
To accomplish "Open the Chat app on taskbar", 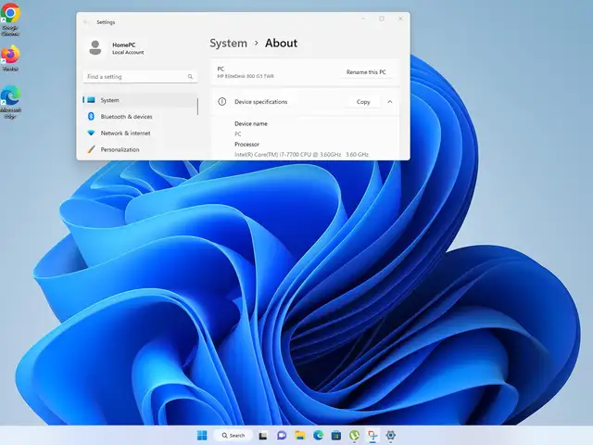I will [282, 436].
